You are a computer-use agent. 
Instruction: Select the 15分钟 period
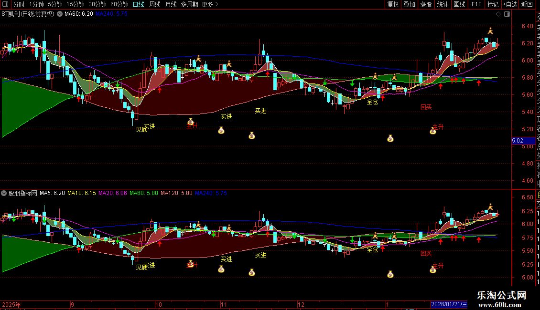pyautogui.click(x=75, y=4)
